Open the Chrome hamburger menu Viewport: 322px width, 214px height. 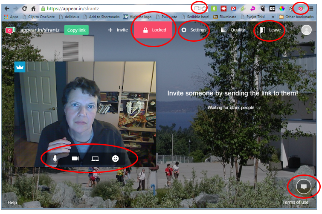(x=311, y=9)
